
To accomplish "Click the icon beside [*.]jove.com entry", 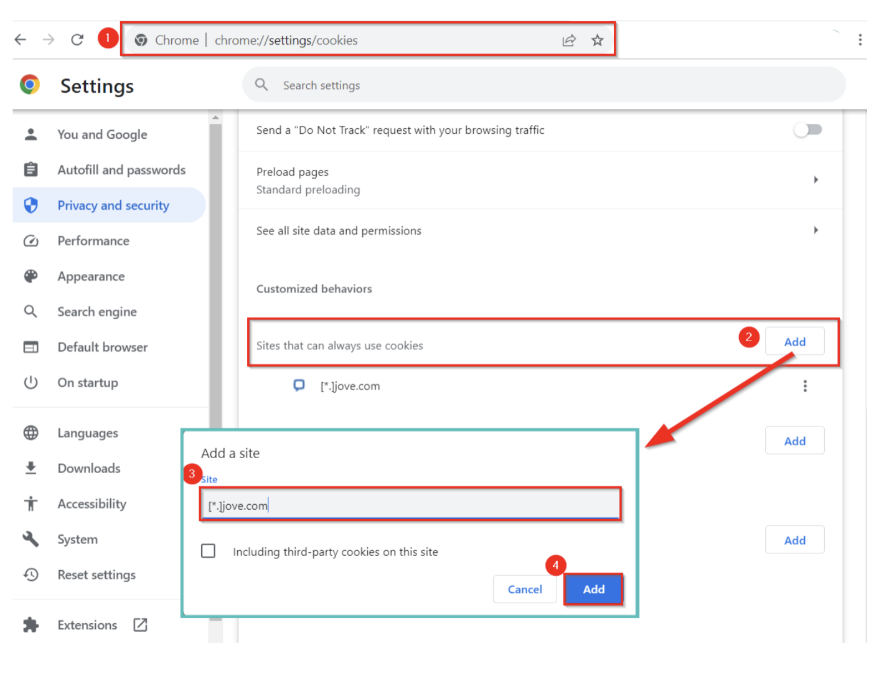I will pos(299,386).
